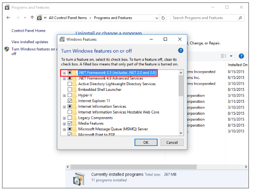The image size is (253, 192).
Task: Enable the Hyper-V checkbox
Action: (70, 95)
